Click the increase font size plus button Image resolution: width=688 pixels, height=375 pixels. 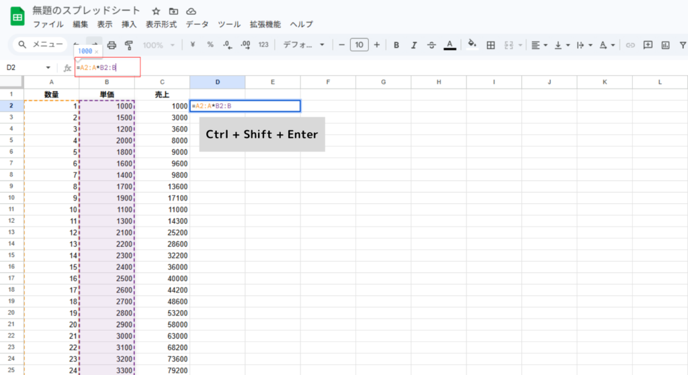coord(376,45)
